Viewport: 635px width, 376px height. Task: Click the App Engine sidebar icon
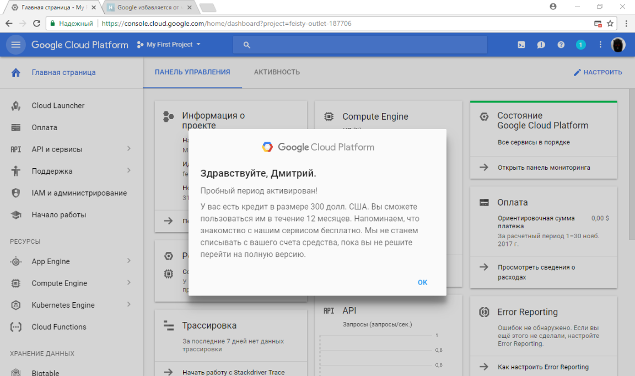click(x=16, y=261)
